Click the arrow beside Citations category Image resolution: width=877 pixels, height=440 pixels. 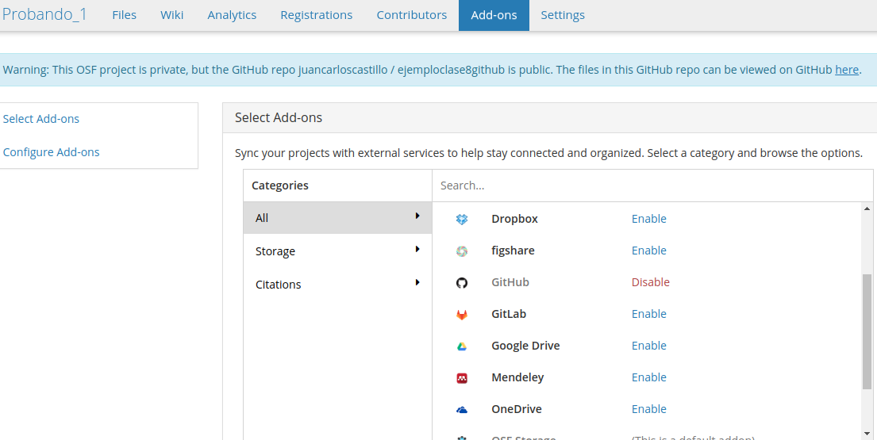click(x=417, y=282)
